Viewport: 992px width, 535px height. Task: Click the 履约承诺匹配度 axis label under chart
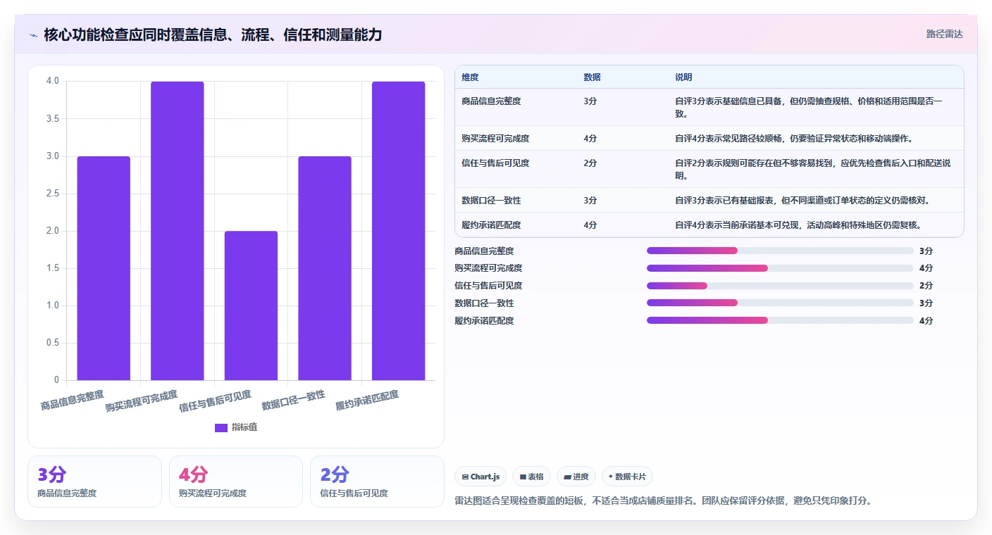coord(367,400)
